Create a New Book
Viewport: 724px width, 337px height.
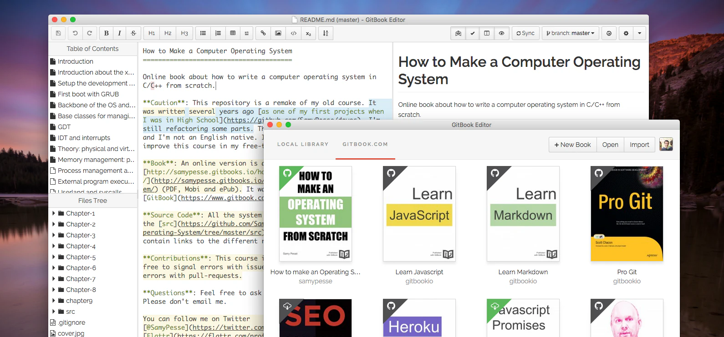click(572, 145)
